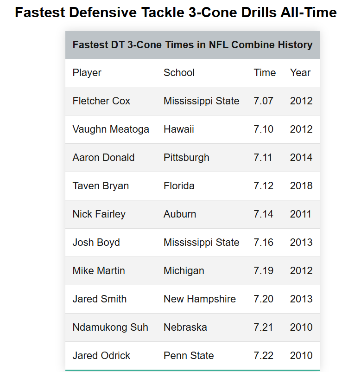The height and width of the screenshot is (372, 361).
Task: Select the New Hampshire school cell
Action: [199, 299]
